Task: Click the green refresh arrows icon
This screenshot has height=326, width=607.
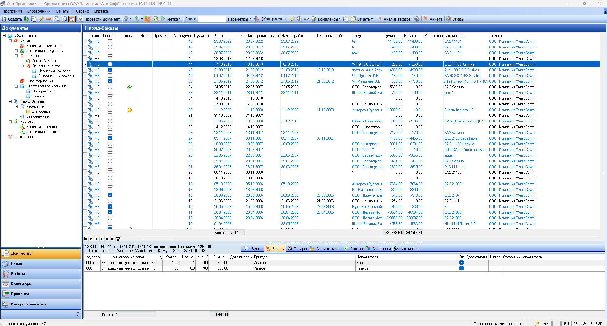Action: [137, 19]
